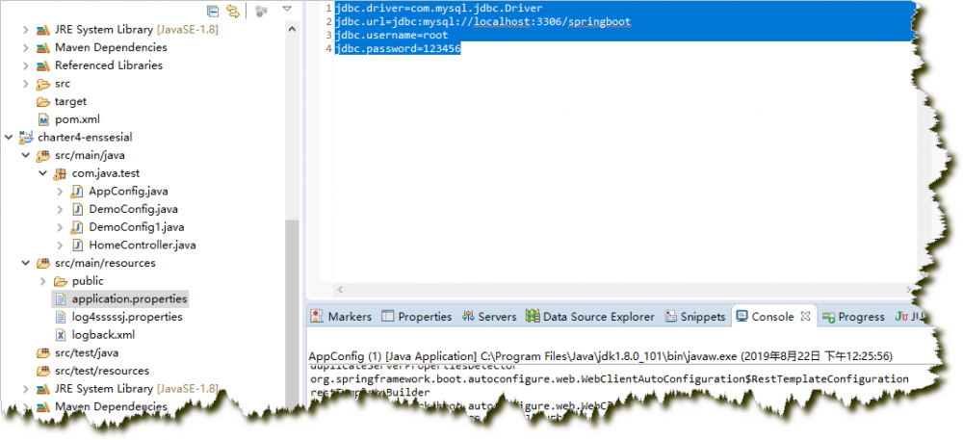Select log4sssssj.properties in the tree

127,317
